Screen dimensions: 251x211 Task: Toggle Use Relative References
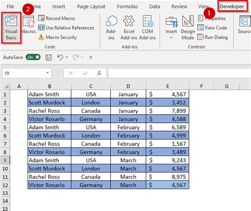(66, 28)
